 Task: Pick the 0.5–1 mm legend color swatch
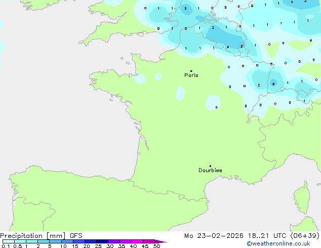point(20,241)
